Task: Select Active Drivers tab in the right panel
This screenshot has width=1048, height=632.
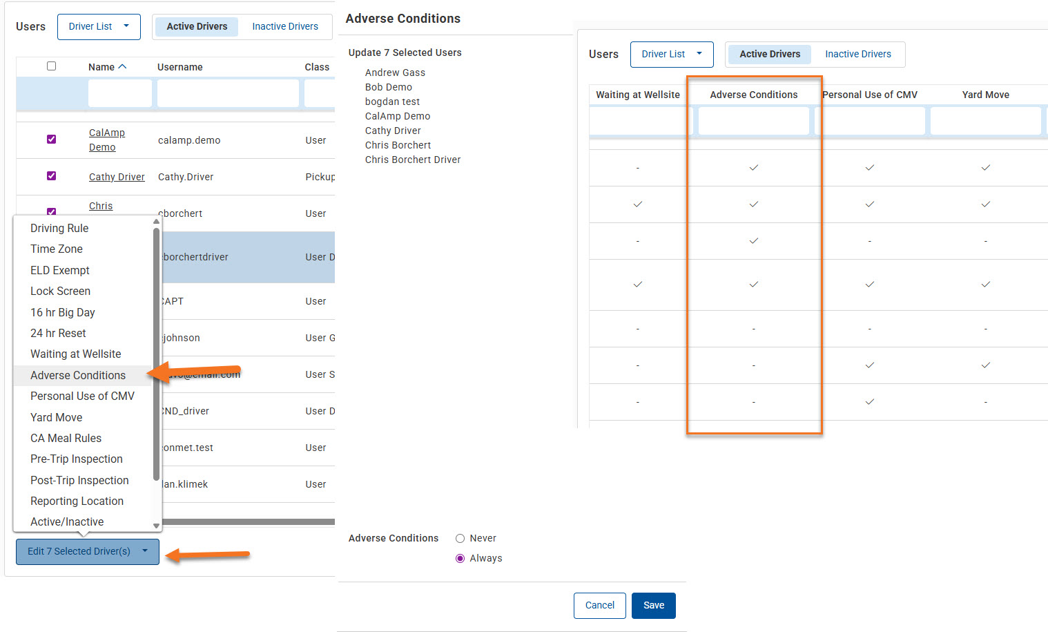Action: (770, 54)
